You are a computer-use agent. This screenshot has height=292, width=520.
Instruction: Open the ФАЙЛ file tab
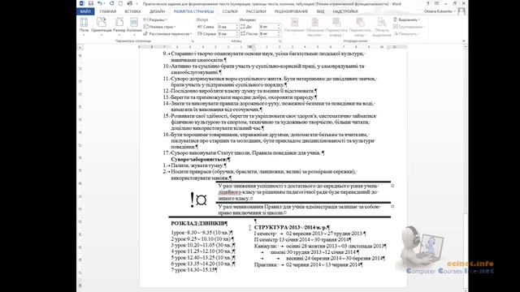point(85,11)
